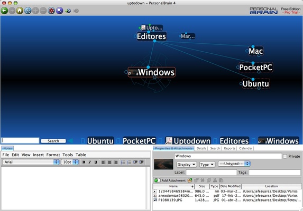Click the Uptodown pin in the bottom bar
The image size is (303, 211).
pos(188,141)
